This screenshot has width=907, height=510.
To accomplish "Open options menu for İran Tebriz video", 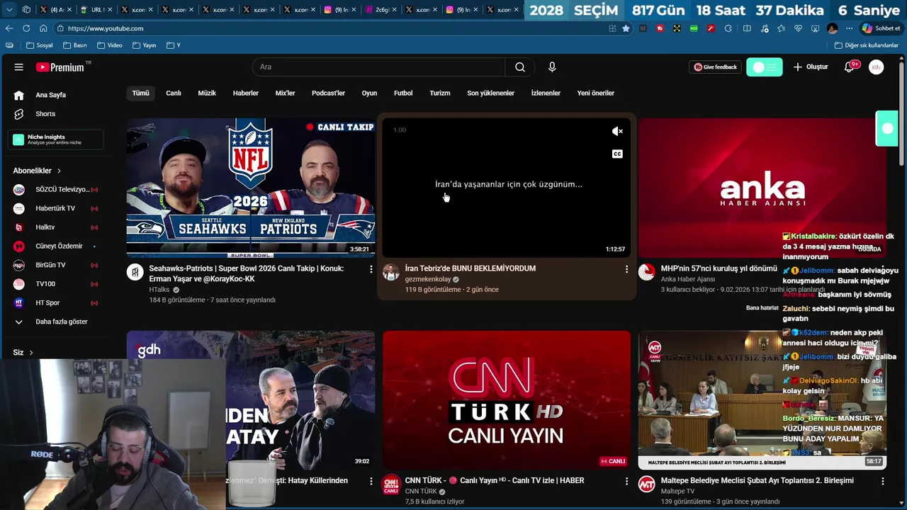I will (626, 269).
